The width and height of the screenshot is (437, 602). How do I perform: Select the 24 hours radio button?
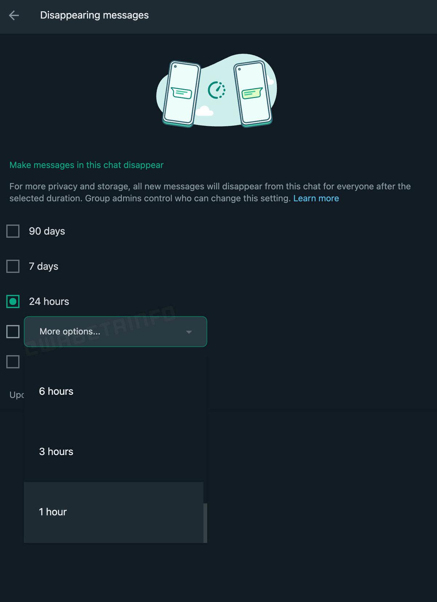tap(13, 302)
